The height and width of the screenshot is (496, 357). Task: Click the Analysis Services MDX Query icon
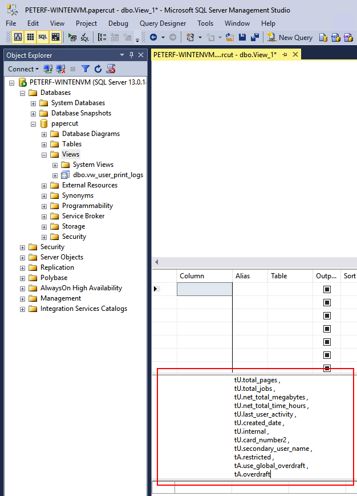336,37
